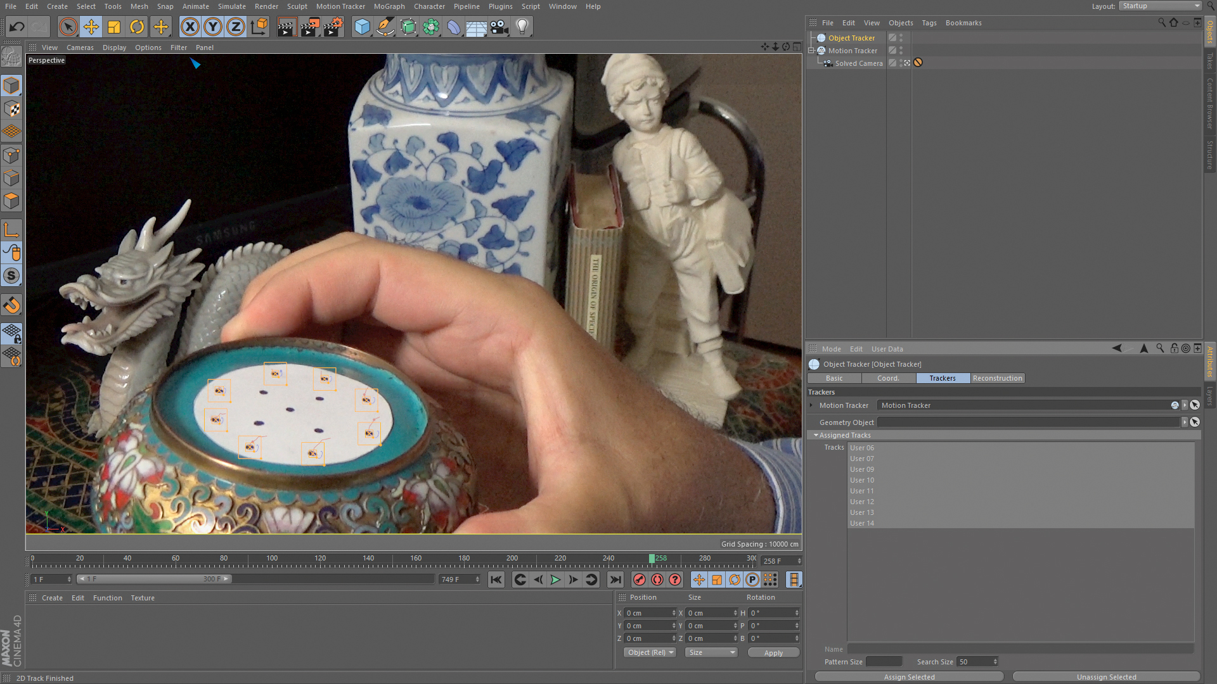Open the MoGraph menu
This screenshot has height=684, width=1217.
tap(389, 6)
